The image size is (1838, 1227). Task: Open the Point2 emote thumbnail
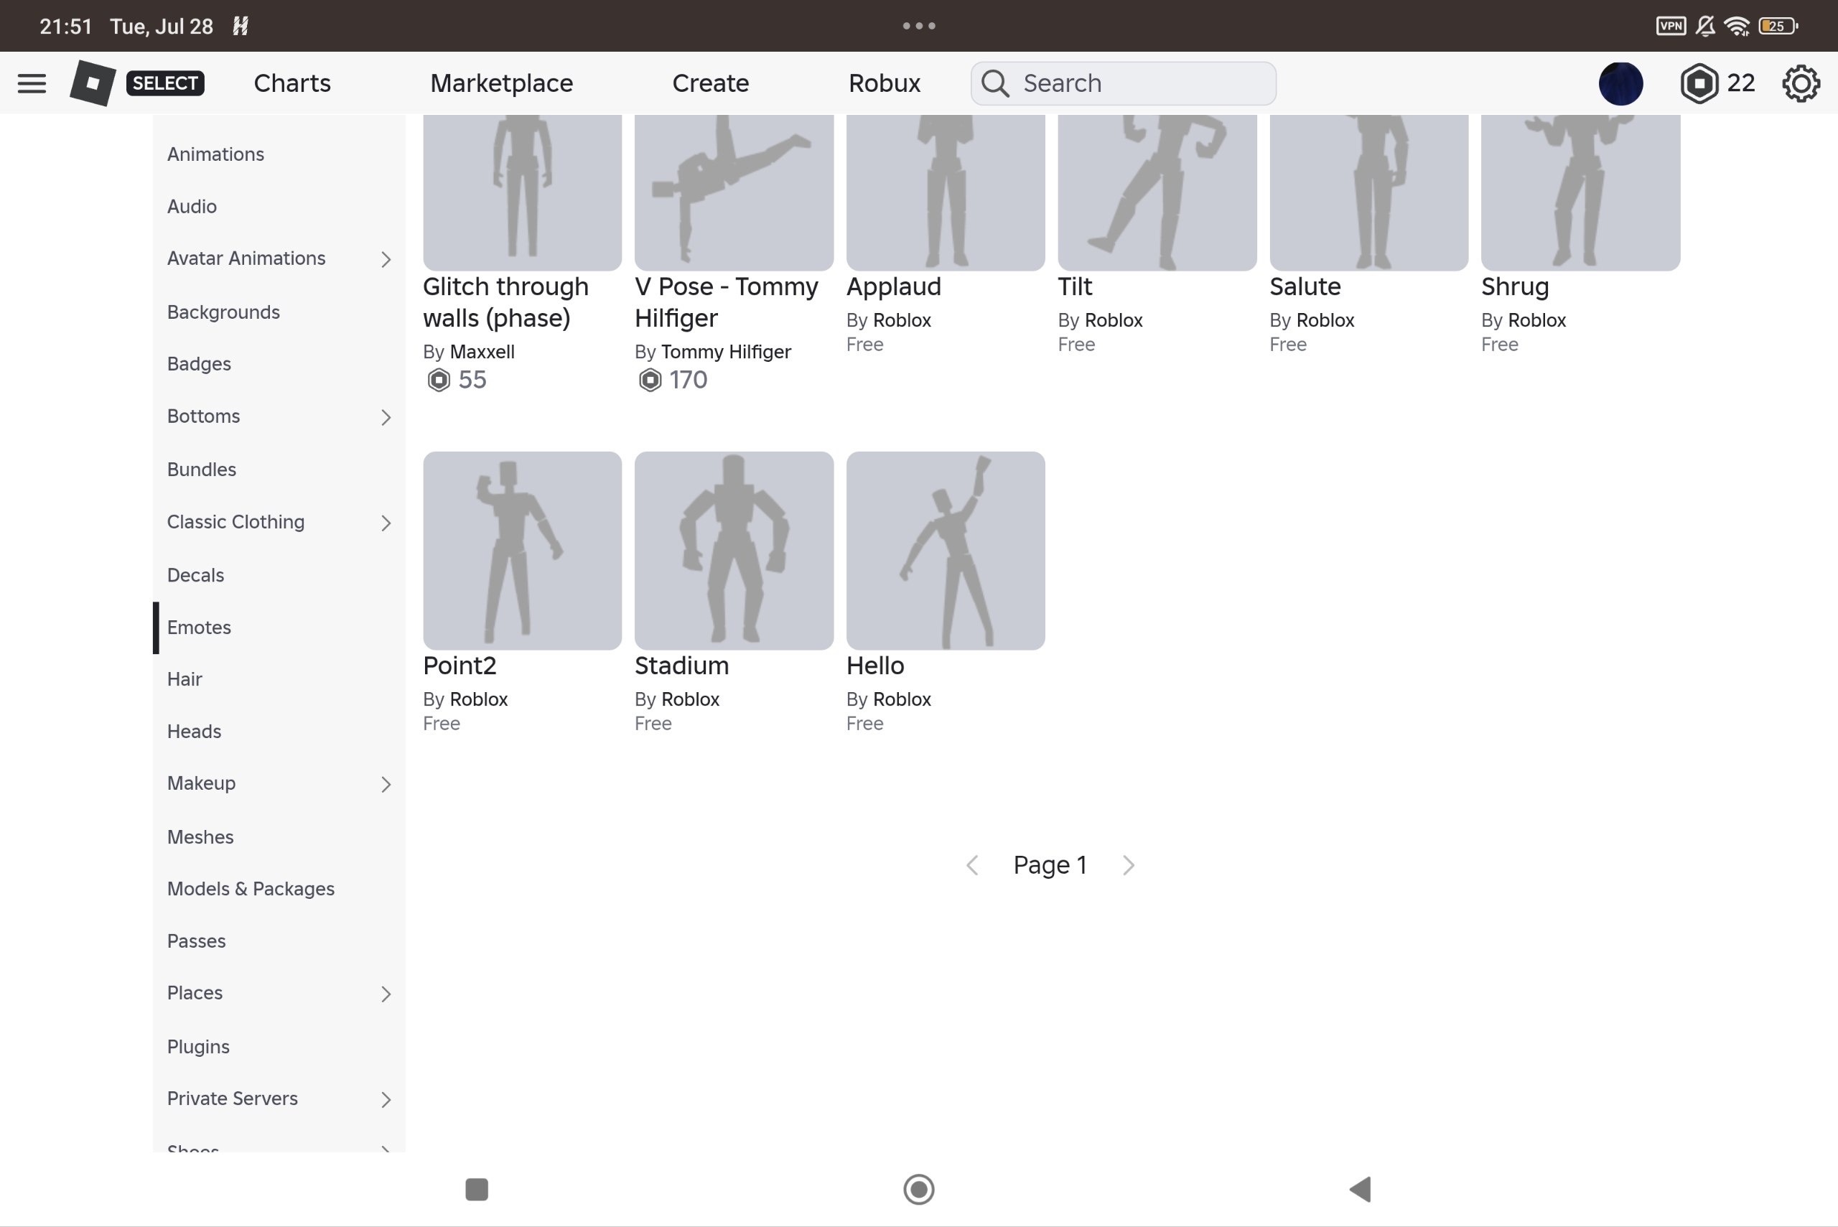point(522,550)
